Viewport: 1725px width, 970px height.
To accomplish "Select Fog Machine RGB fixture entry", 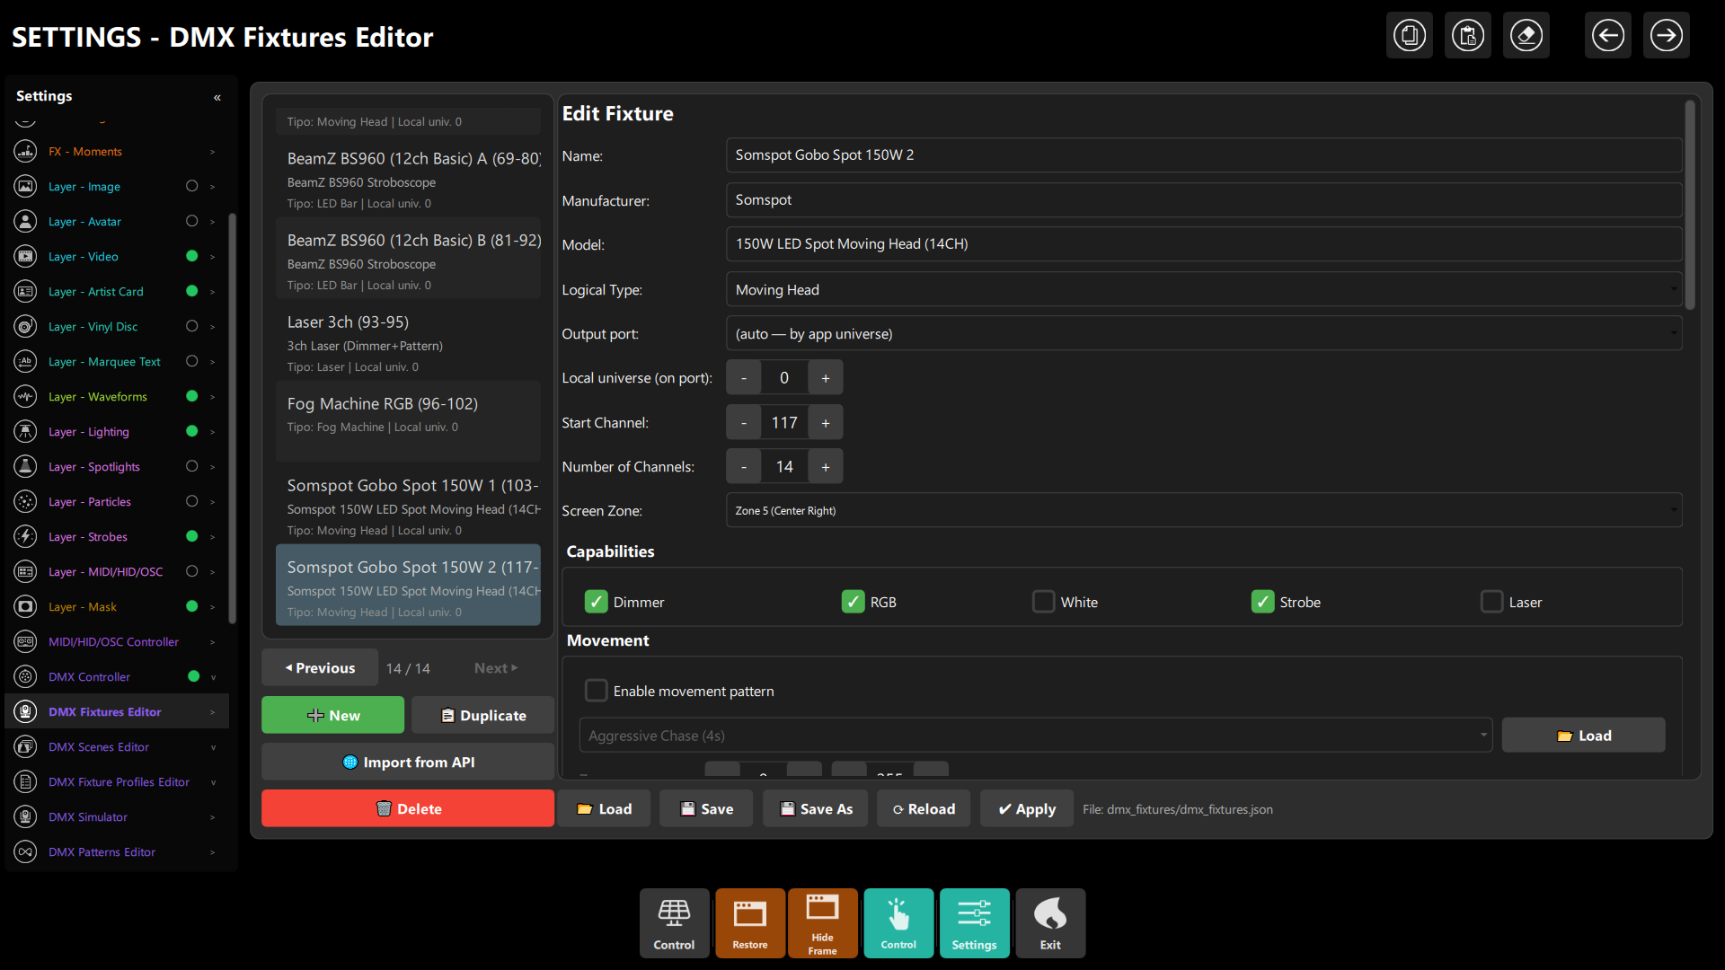I will pos(408,420).
